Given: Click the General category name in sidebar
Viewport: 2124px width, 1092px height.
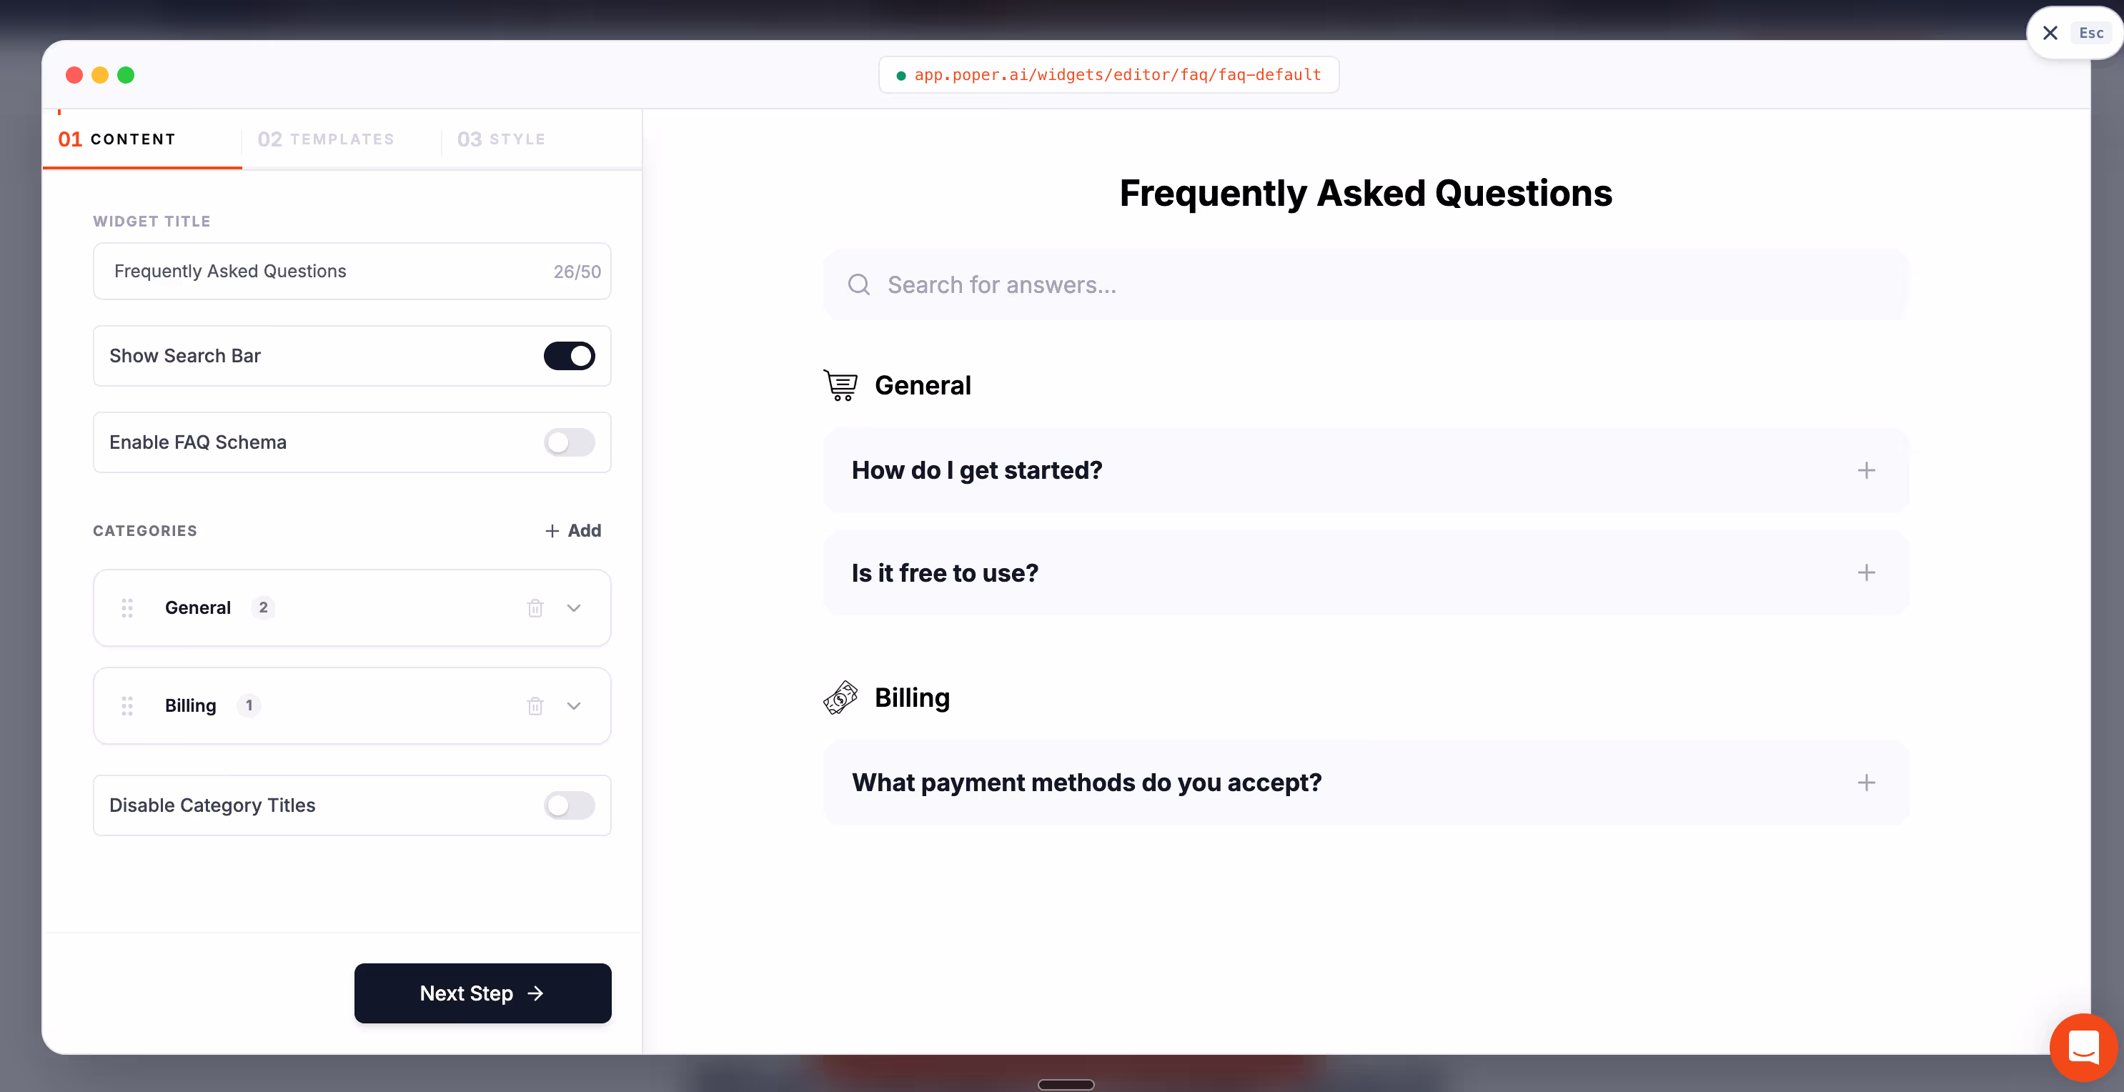Looking at the screenshot, I should pos(198,608).
